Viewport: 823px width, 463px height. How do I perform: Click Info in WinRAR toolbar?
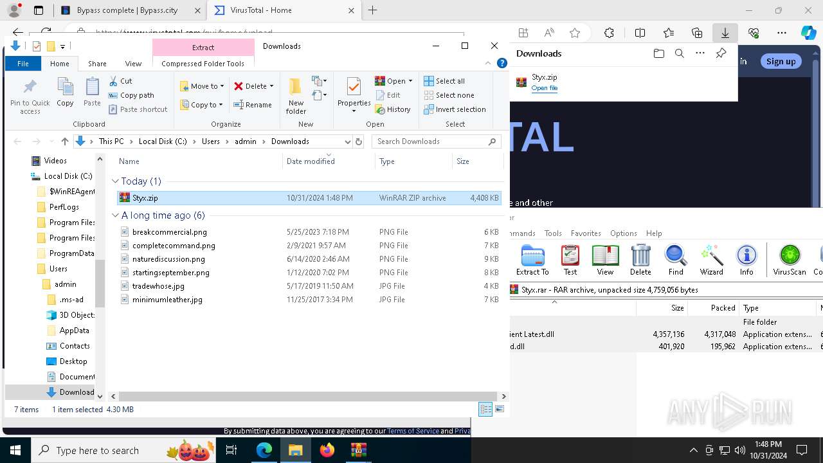click(x=746, y=260)
